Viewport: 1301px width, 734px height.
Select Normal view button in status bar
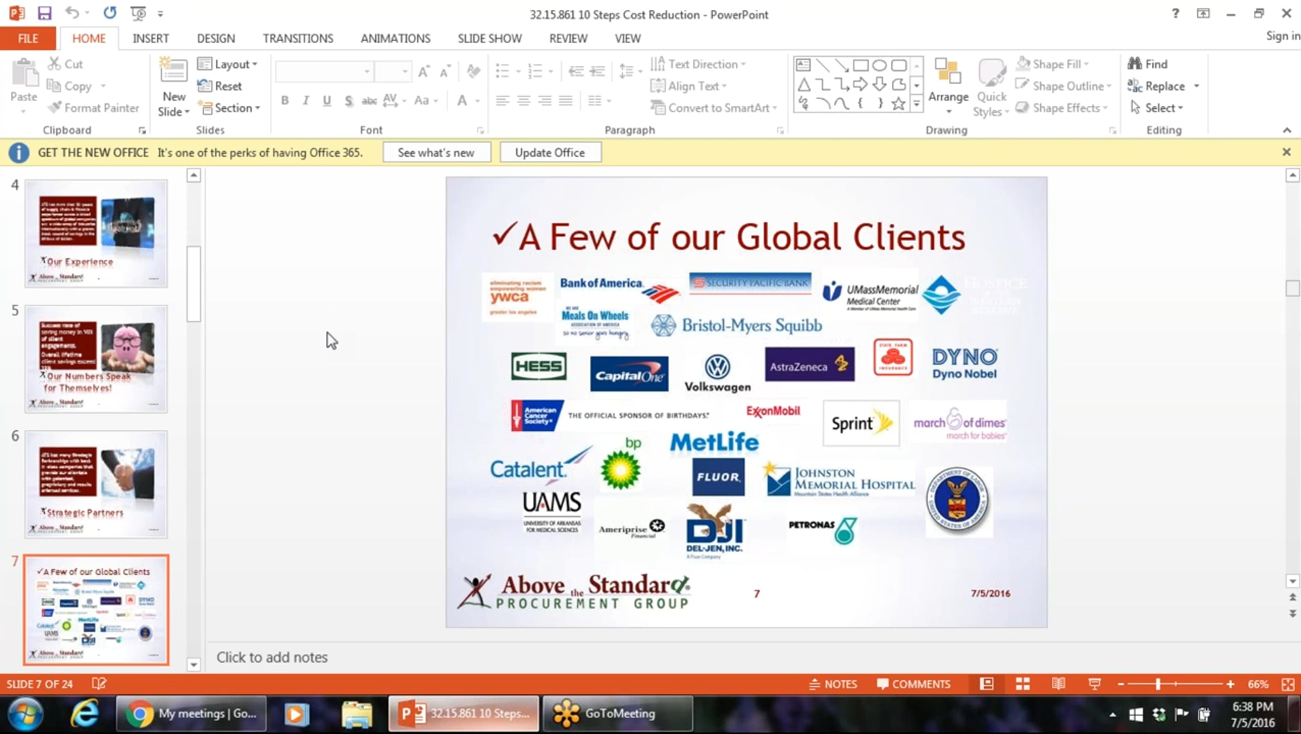click(987, 684)
